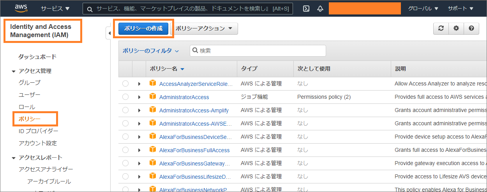487x192 pixels.
Task: Open アクセスアナライザー in the sidebar
Action: coord(46,169)
